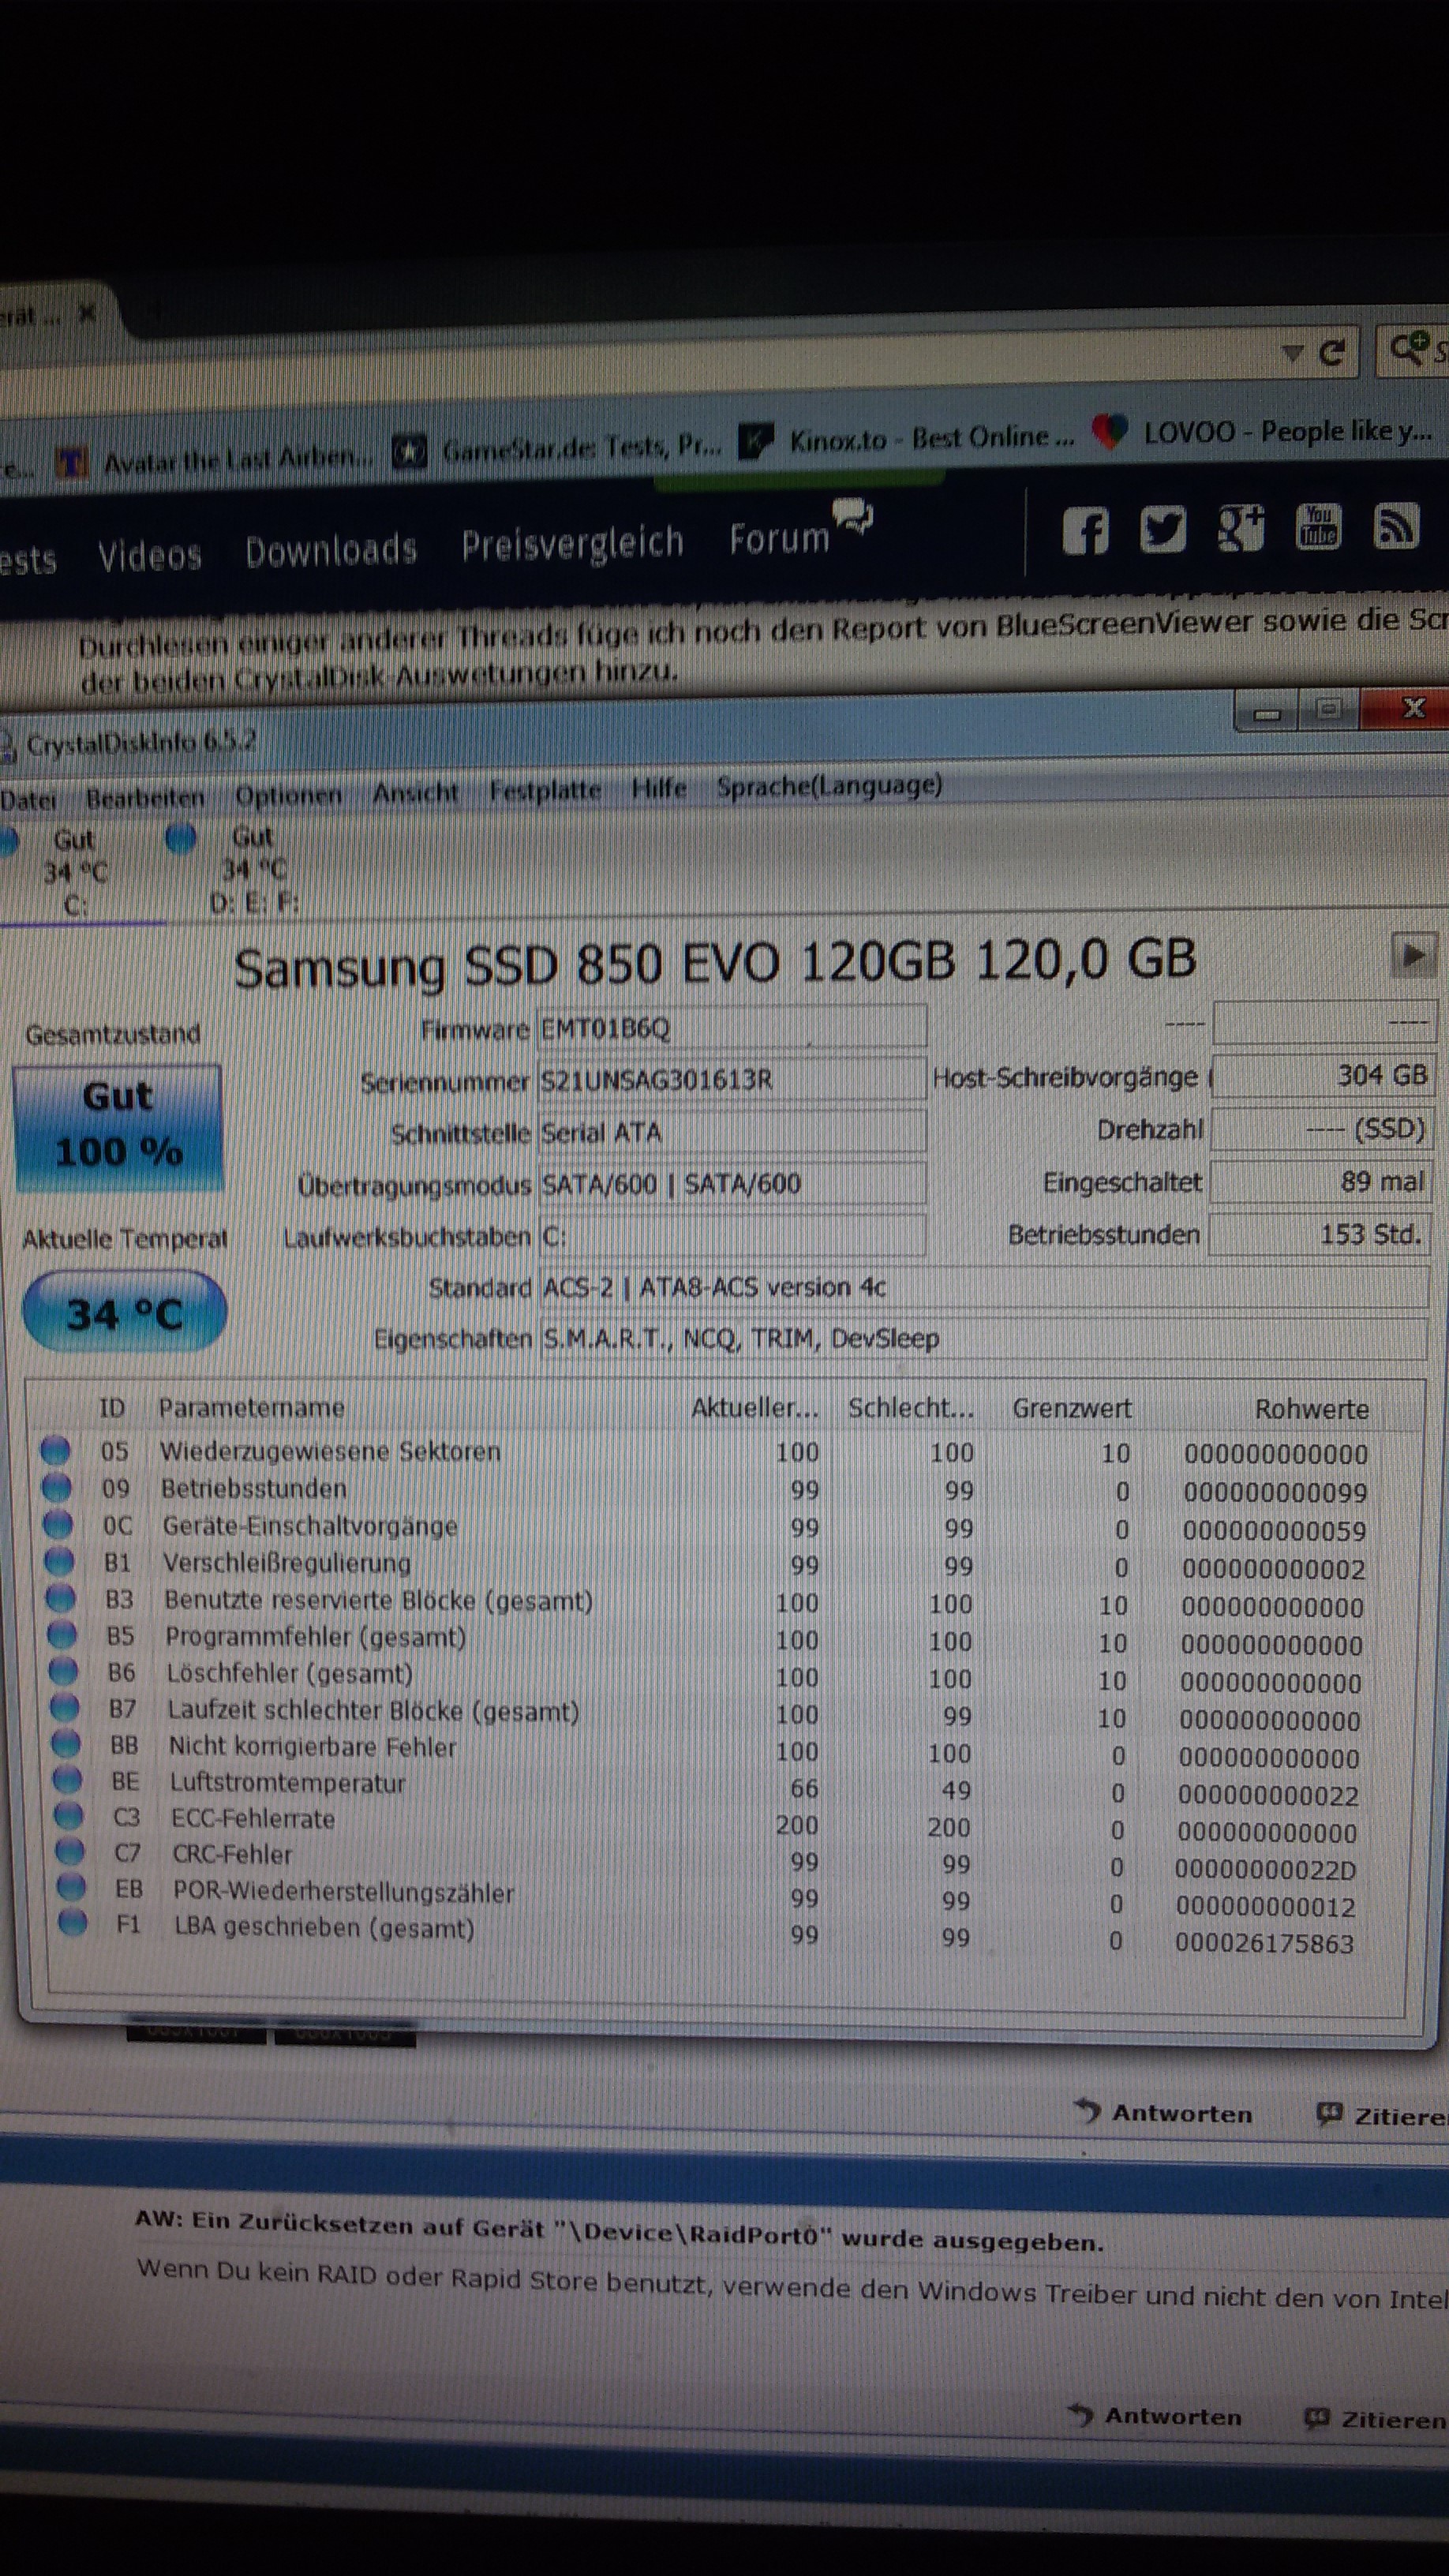This screenshot has height=2576, width=1449.
Task: Open the Bearbeiten menu in CrystalDiskInfo
Action: click(x=145, y=798)
